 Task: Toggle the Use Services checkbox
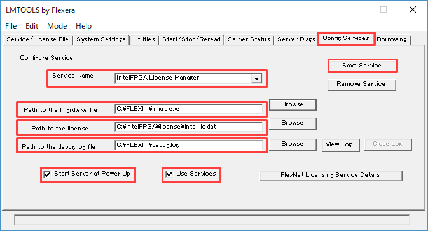[x=169, y=174]
